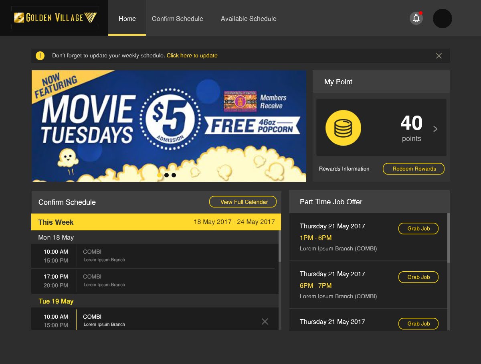Select the Mon 18 May 17:00 PM shift

click(155, 281)
